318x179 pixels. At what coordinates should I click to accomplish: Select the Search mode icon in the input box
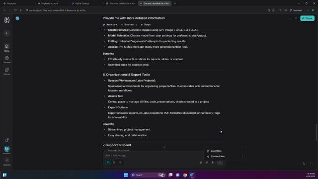coord(108,163)
